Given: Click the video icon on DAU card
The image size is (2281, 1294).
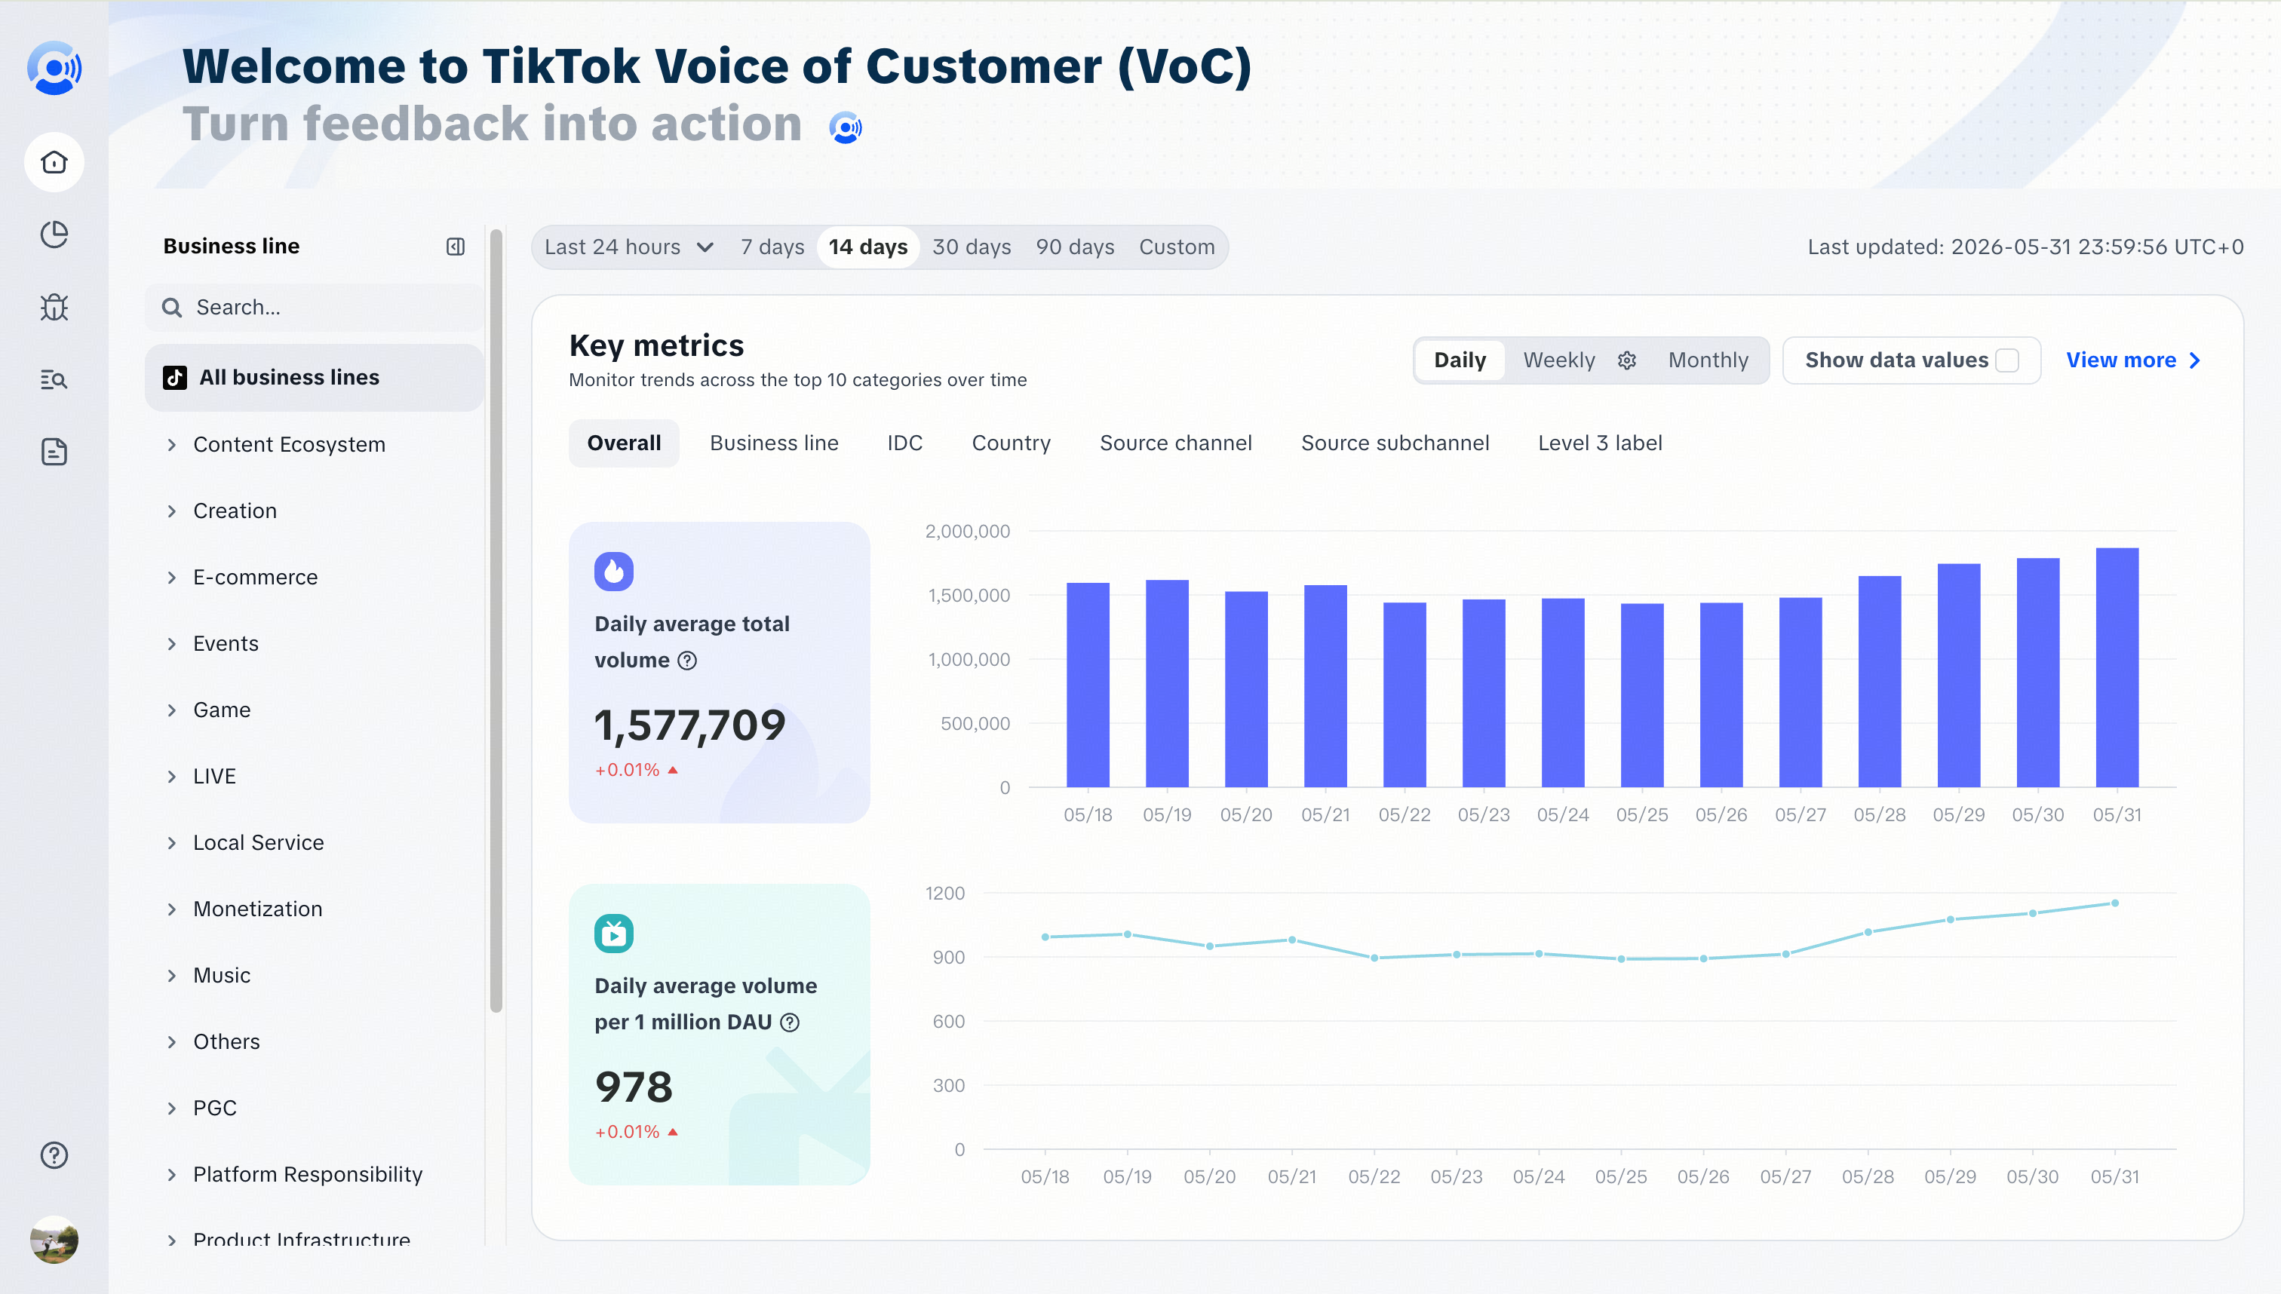Looking at the screenshot, I should [x=613, y=934].
